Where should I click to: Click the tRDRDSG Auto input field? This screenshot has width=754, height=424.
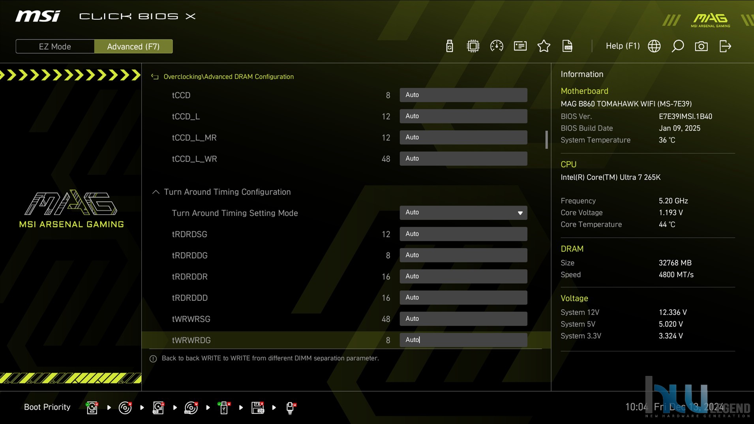(x=463, y=234)
